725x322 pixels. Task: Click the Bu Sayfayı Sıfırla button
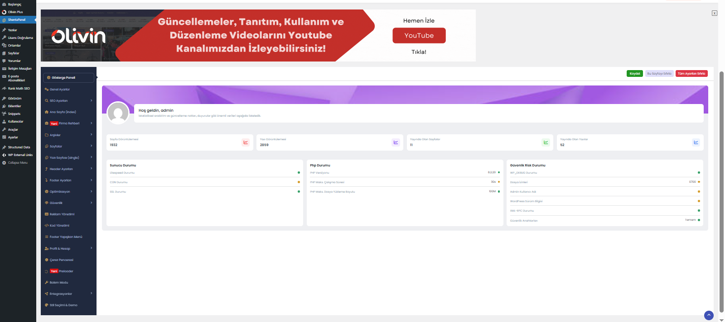click(659, 74)
